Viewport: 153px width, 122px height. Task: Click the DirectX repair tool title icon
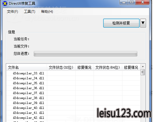click(x=5, y=3)
